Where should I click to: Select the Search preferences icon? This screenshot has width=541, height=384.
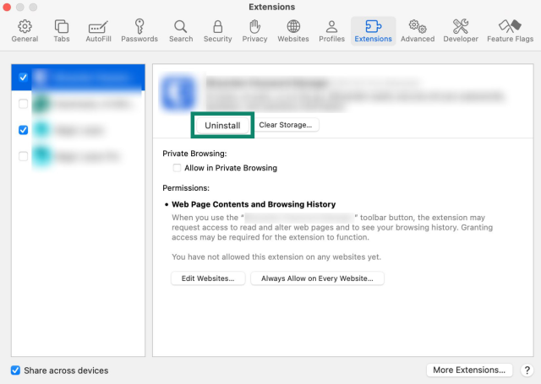tap(180, 31)
